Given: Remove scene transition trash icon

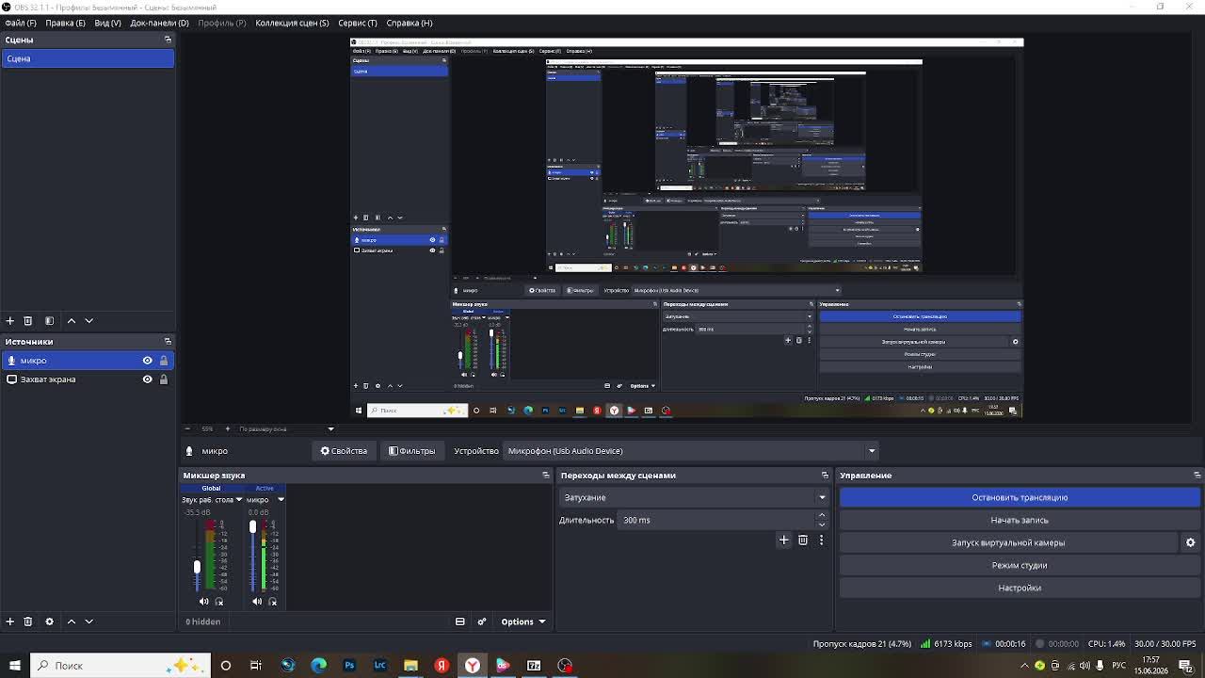Looking at the screenshot, I should click(x=803, y=540).
